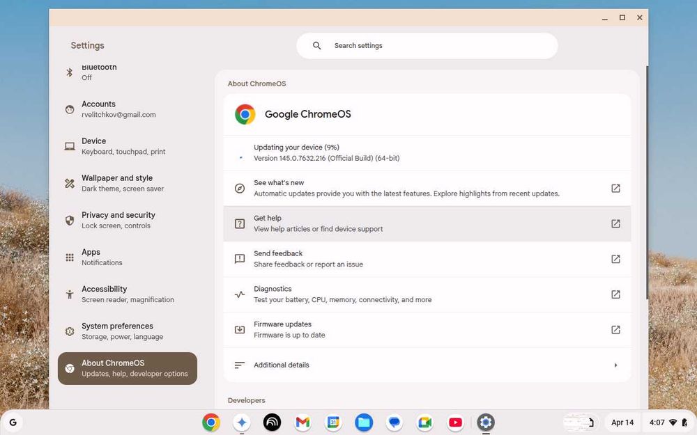Click the main page scrollbar
The height and width of the screenshot is (435, 697).
[647, 182]
